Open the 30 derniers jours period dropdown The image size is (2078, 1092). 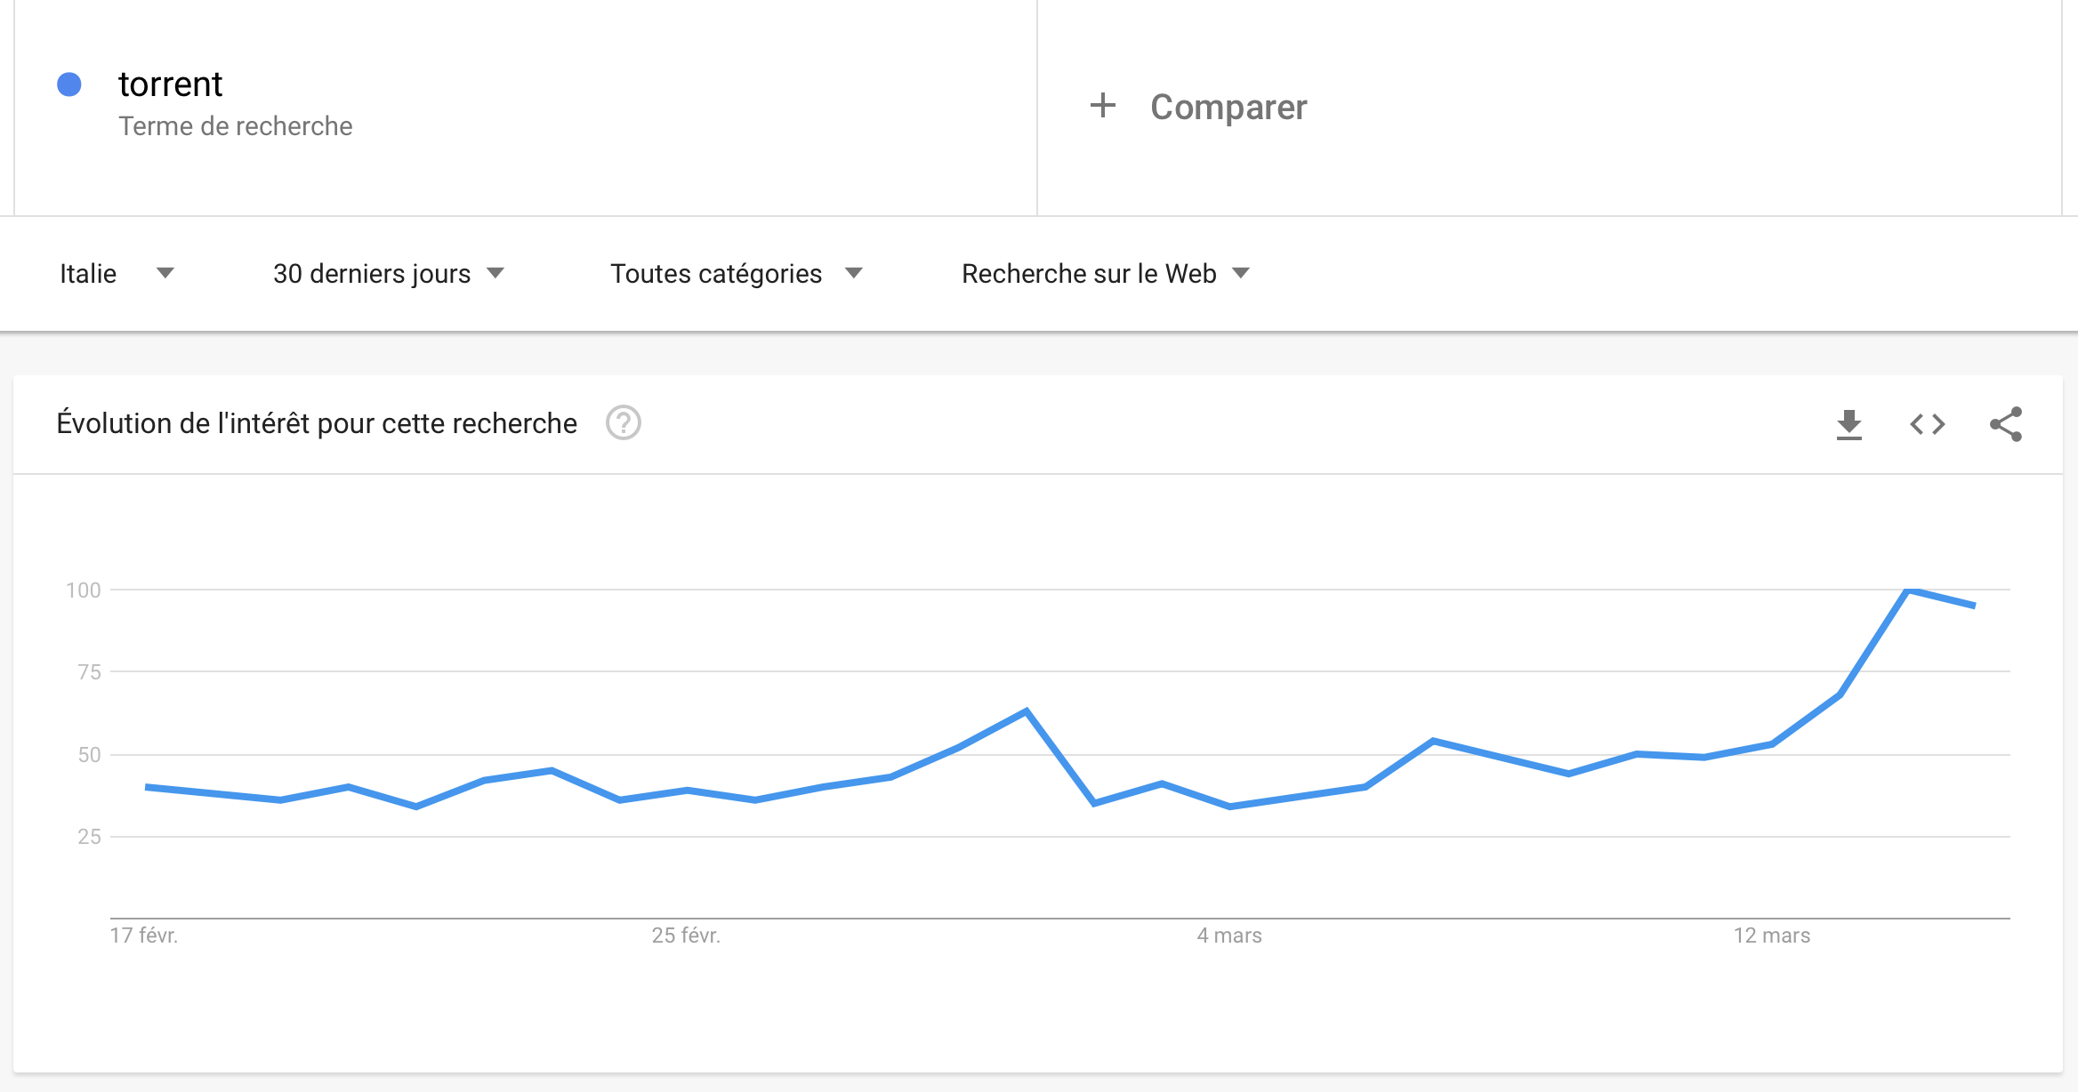[x=389, y=274]
